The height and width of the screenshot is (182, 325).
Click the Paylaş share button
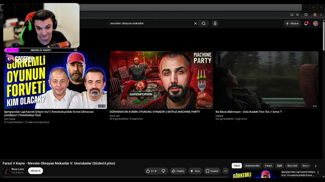click(x=178, y=171)
